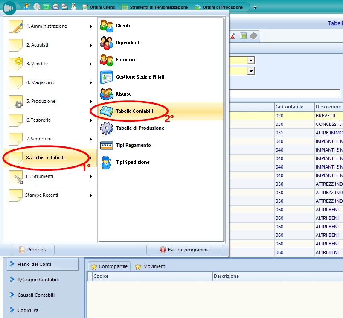
Task: Open Risorse from the submenu
Action: pyautogui.click(x=123, y=94)
